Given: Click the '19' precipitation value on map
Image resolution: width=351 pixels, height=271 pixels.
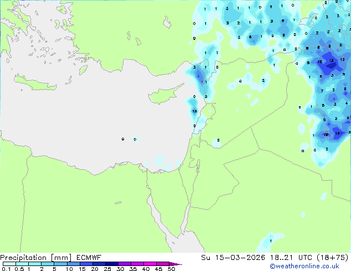Looking at the screenshot, I should (326, 134).
